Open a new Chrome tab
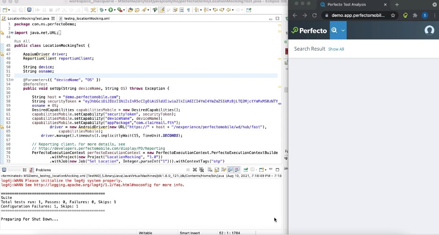 (x=397, y=5)
